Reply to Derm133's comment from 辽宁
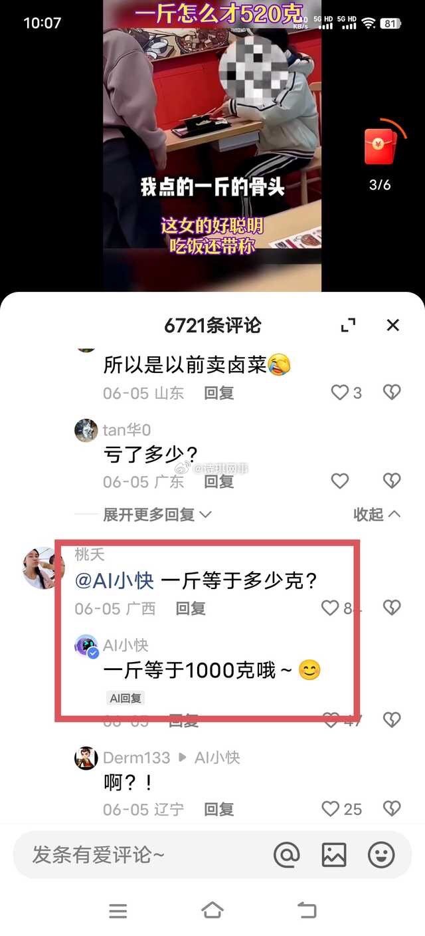425x936 pixels. [218, 809]
